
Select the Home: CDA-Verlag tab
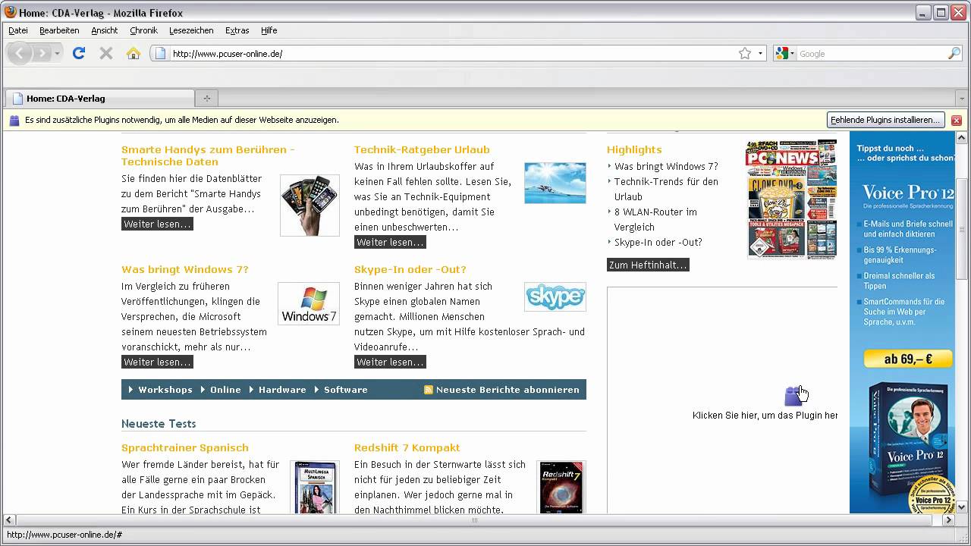click(x=100, y=99)
